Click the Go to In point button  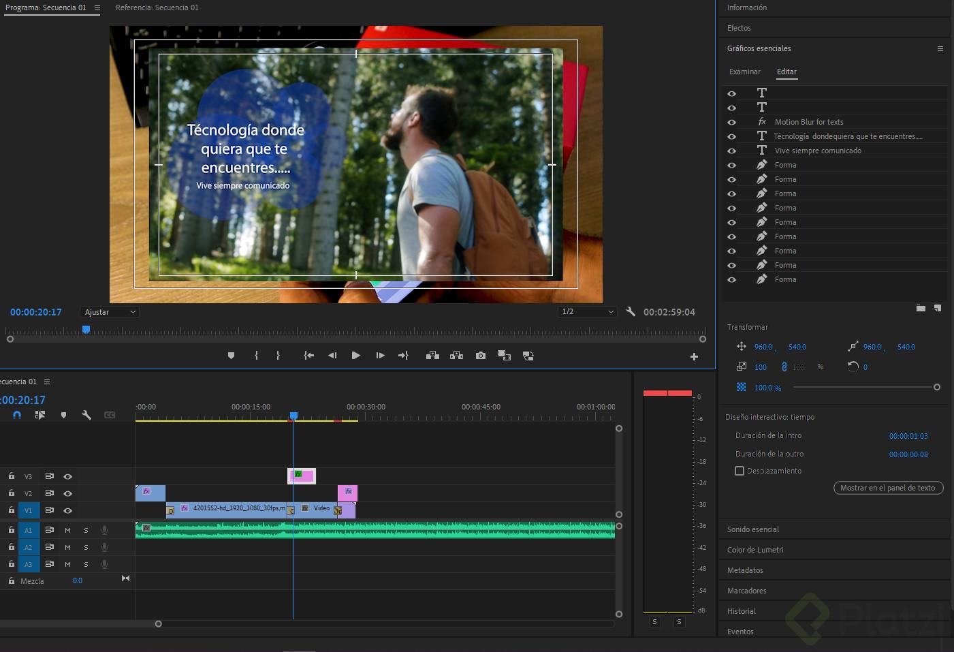308,356
